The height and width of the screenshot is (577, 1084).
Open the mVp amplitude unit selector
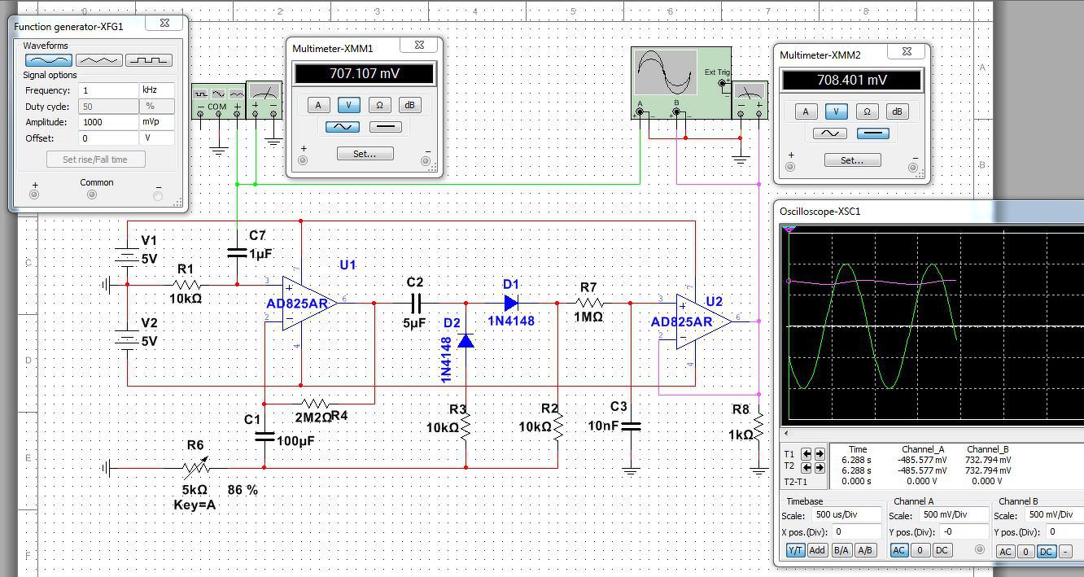tap(158, 122)
